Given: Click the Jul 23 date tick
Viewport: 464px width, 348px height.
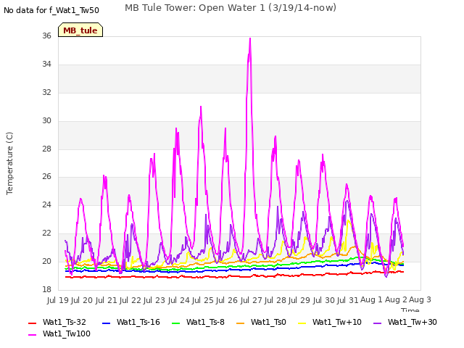Looking at the screenshot, I should [154, 300].
